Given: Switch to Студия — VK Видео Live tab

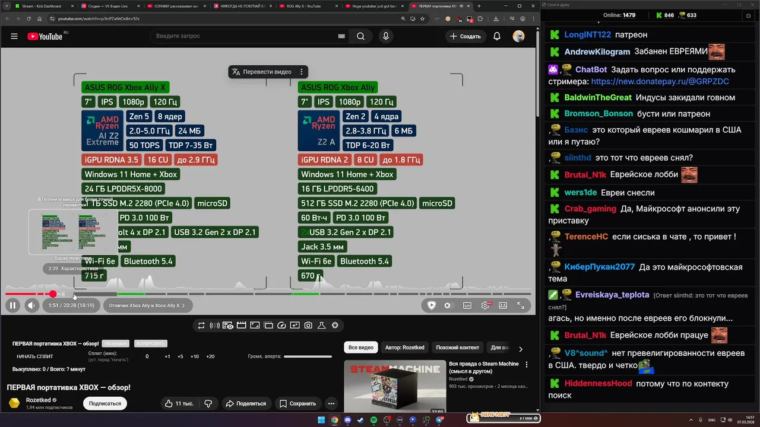Looking at the screenshot, I should 111,6.
